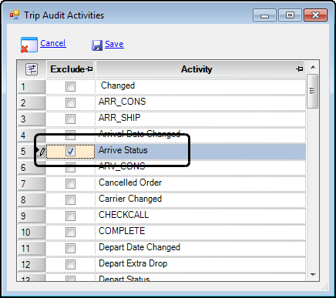Select row header number 10

(32, 233)
